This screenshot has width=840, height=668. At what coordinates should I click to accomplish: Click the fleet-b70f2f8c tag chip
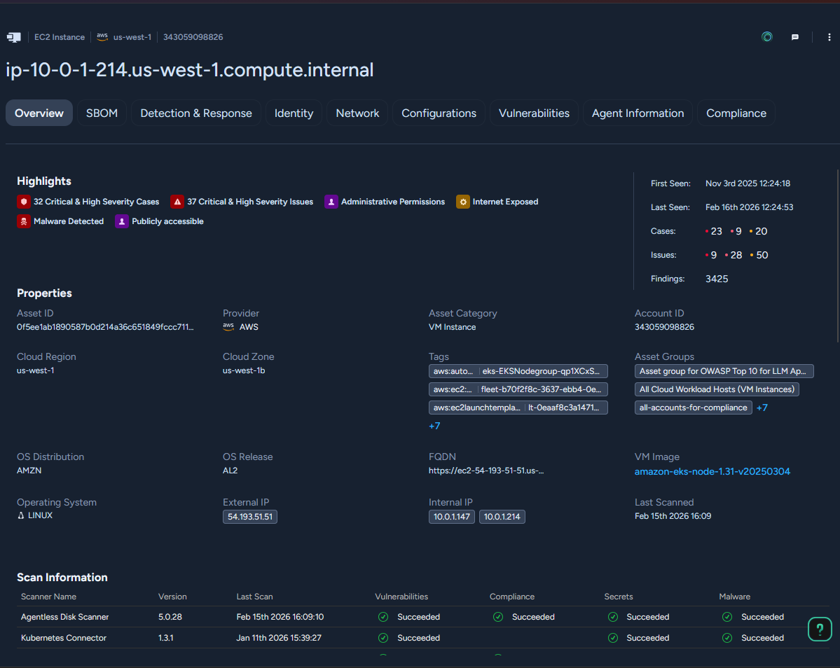point(518,389)
